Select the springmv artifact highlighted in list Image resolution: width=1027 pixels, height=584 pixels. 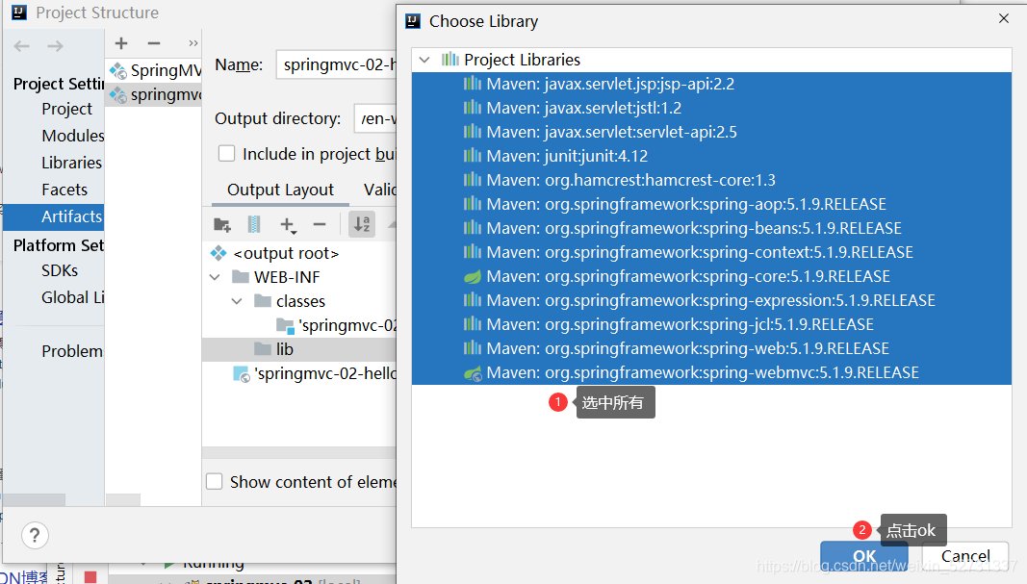[x=155, y=94]
